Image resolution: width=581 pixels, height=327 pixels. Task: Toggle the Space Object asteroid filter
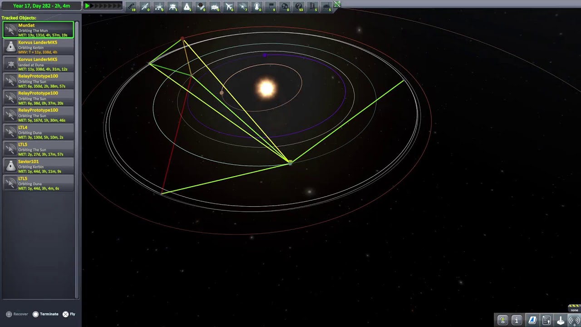(x=285, y=6)
